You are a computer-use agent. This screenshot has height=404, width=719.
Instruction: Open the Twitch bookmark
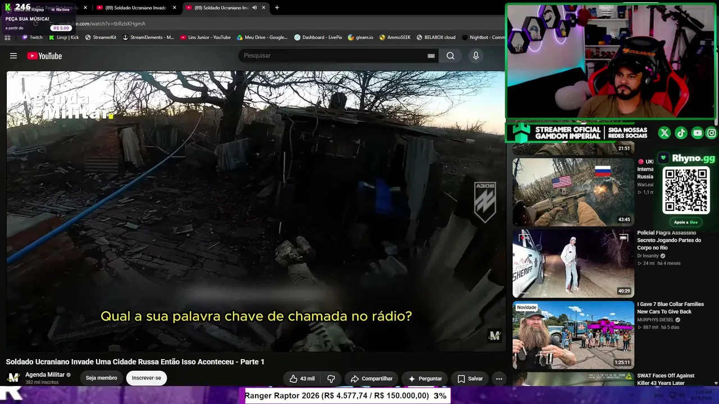pos(32,38)
